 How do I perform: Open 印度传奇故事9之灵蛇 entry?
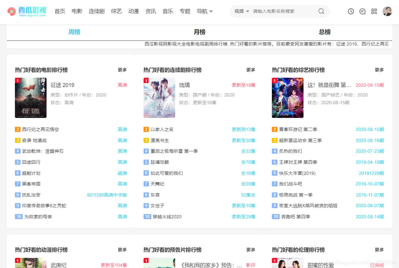click(x=44, y=205)
